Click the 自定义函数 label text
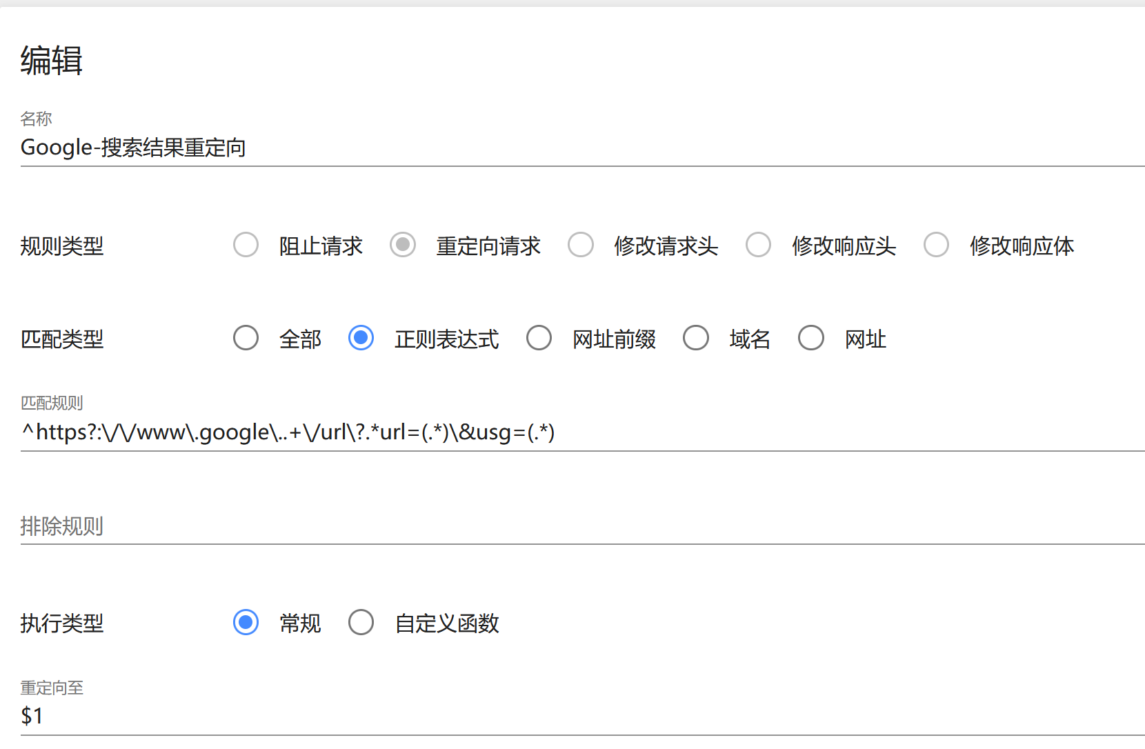 pos(447,623)
